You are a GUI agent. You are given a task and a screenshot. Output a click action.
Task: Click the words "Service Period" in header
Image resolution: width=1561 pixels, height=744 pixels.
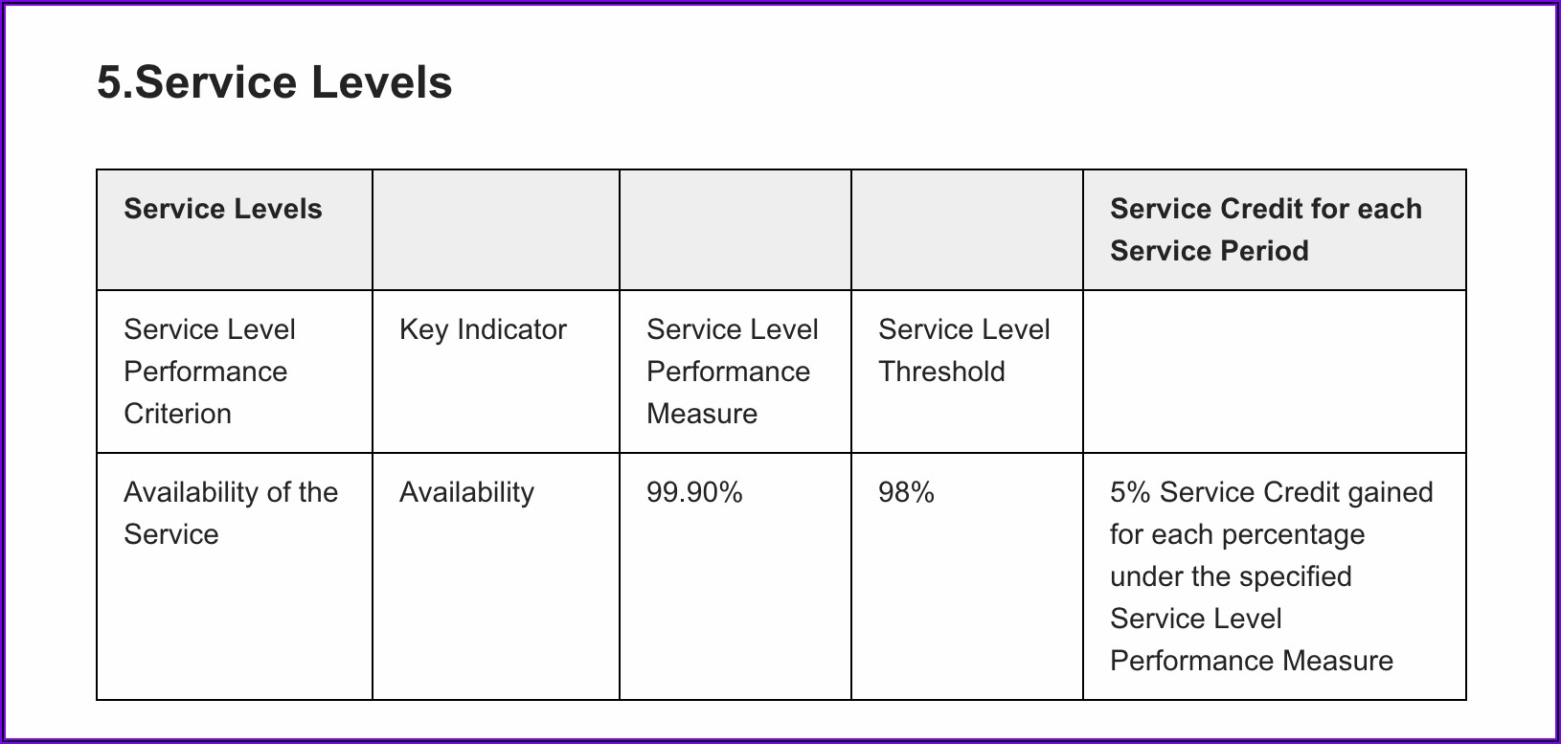[1209, 251]
